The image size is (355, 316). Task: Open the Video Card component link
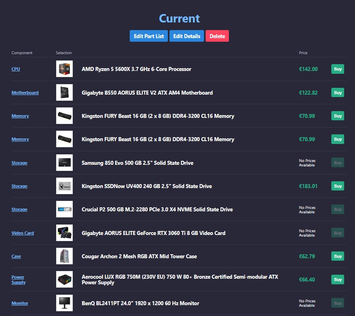coord(22,233)
